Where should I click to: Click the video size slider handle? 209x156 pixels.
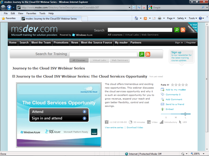[185, 114]
